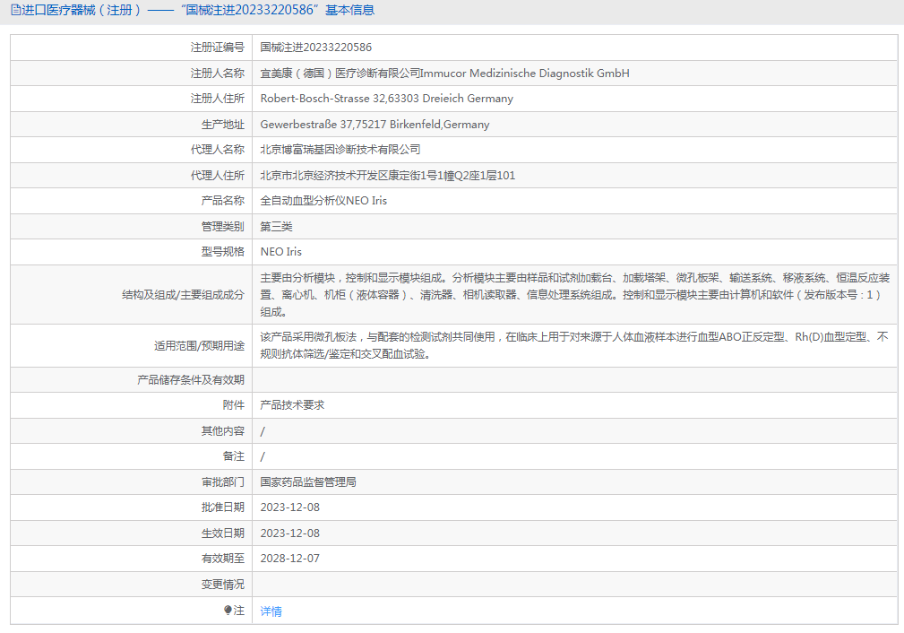
Task: Select the 生效日期 value 2023-12-08
Action: [290, 533]
